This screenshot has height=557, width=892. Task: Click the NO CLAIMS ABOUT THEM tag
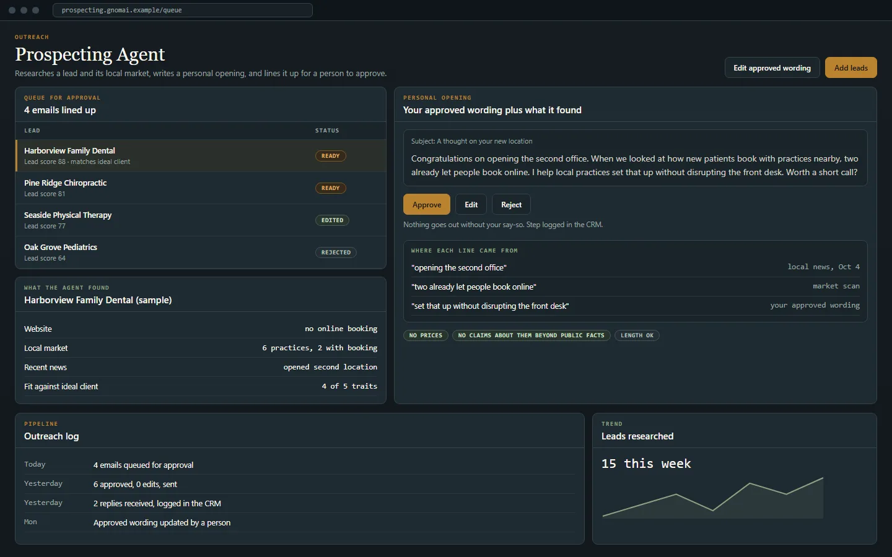point(531,335)
